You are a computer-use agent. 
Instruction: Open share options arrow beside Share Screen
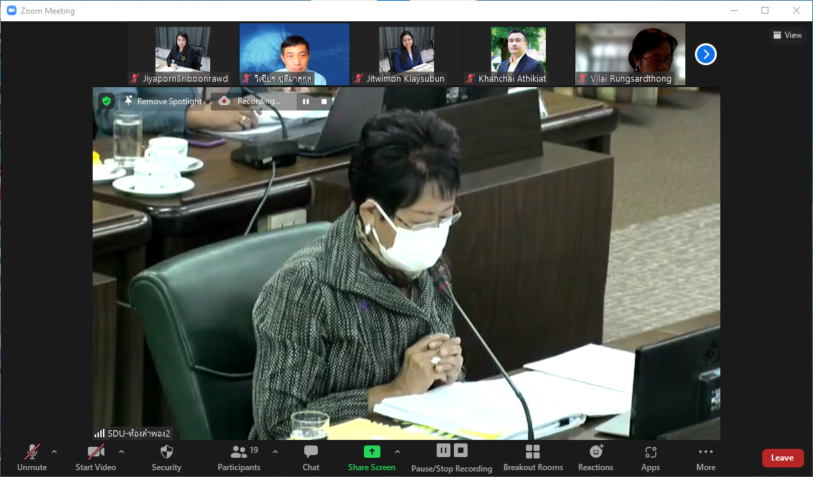pos(398,452)
